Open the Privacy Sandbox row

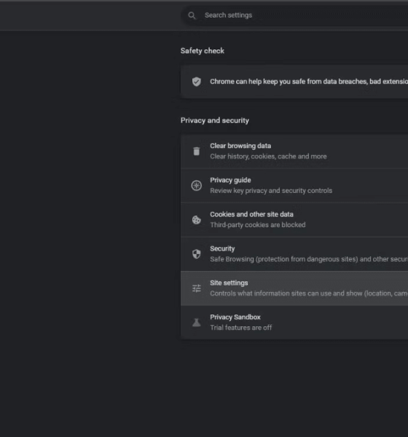click(294, 323)
